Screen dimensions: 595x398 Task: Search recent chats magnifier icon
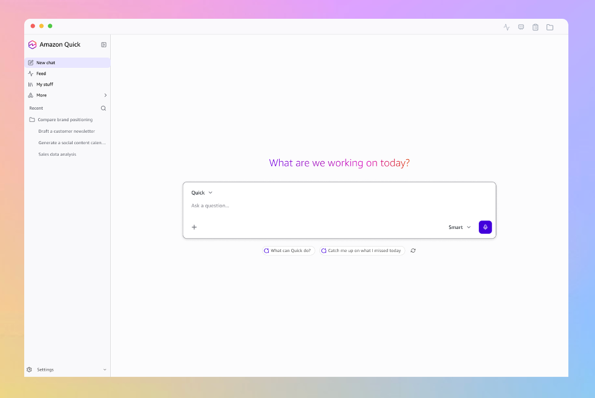pyautogui.click(x=104, y=108)
